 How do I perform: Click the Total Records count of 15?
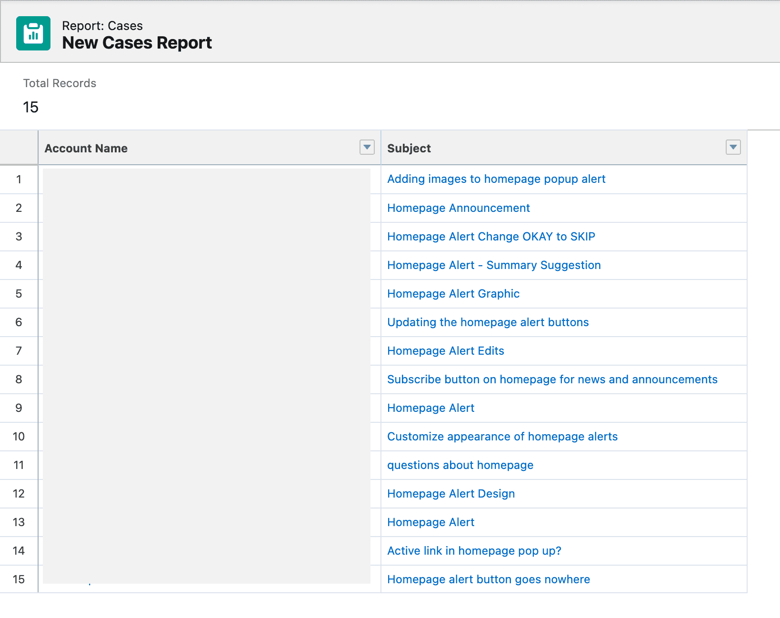31,108
